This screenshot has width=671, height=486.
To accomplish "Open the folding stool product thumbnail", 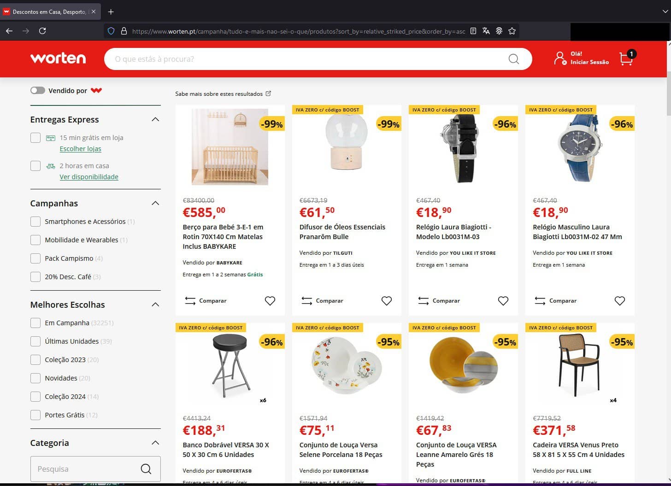I will (230, 365).
